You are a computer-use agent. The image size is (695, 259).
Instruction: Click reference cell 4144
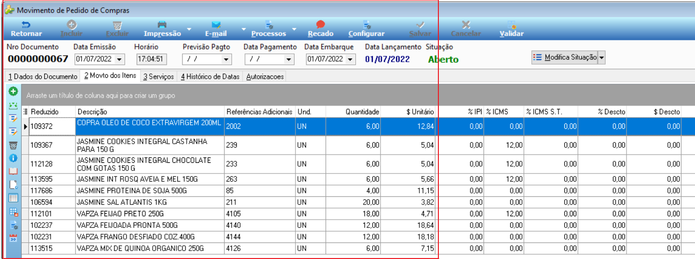tap(260, 237)
